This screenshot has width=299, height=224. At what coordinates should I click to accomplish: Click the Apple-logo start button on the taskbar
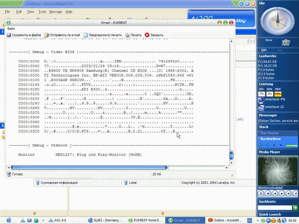(x=9, y=220)
